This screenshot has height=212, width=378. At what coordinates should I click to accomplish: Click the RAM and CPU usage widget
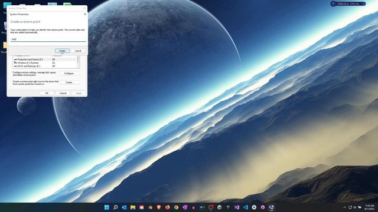point(348,4)
